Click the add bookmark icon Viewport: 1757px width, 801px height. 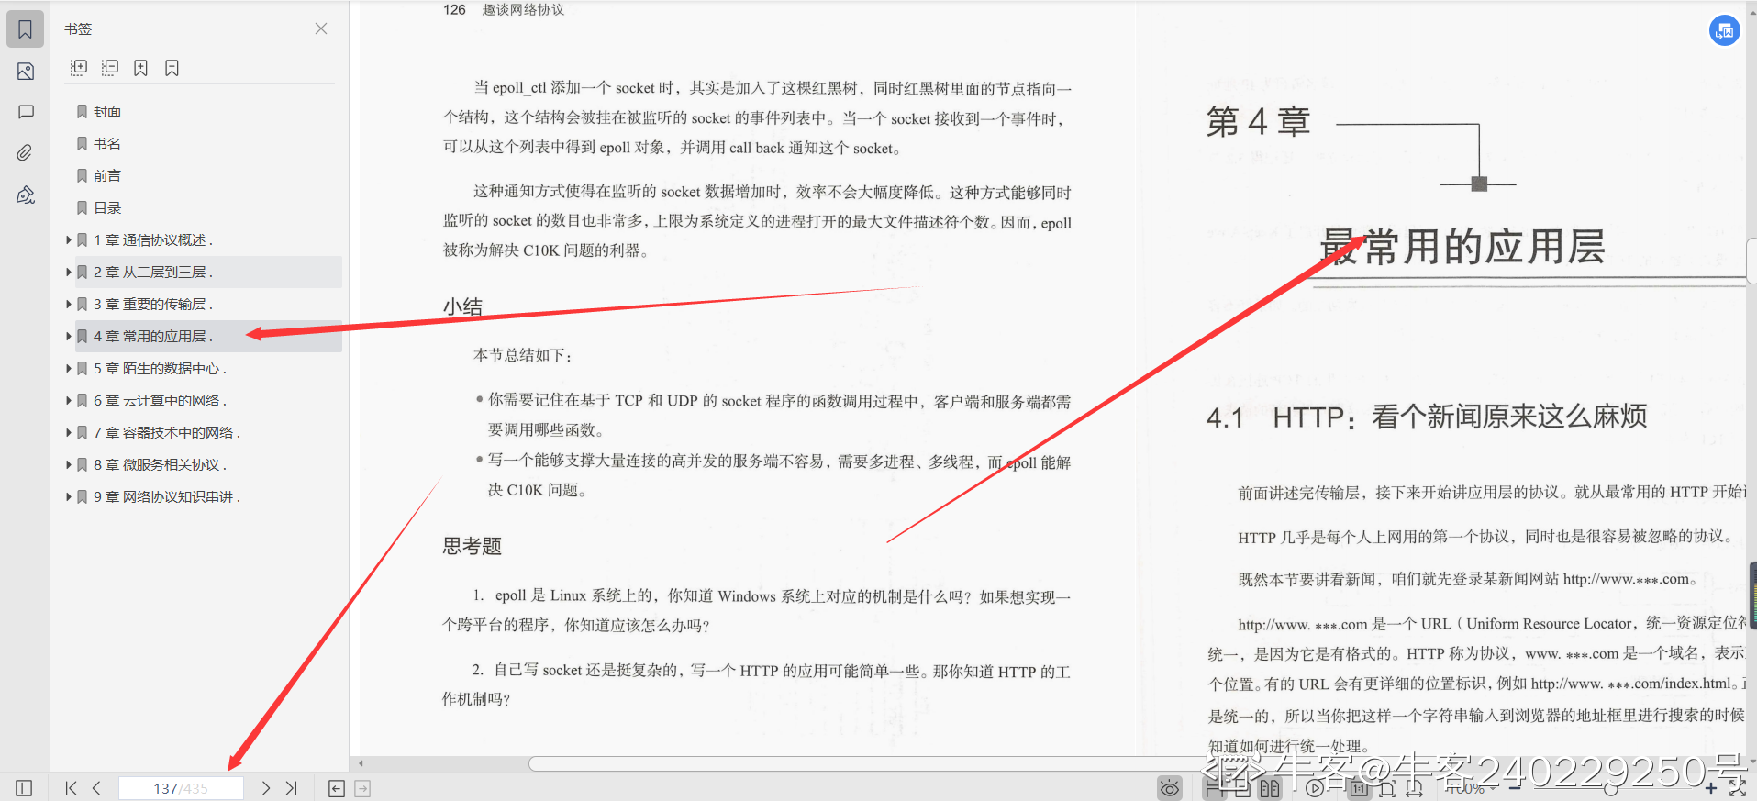coord(140,68)
